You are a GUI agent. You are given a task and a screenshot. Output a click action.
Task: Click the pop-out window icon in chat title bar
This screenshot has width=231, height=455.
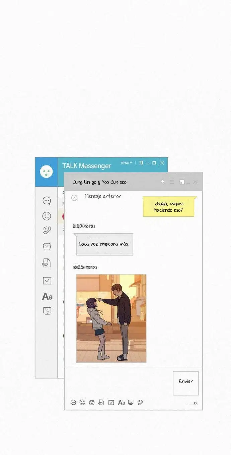(x=182, y=182)
